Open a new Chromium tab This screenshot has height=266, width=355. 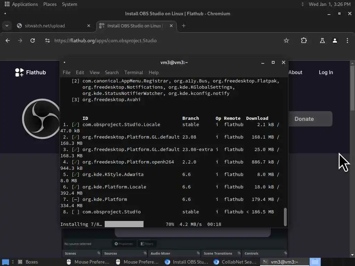click(x=184, y=26)
